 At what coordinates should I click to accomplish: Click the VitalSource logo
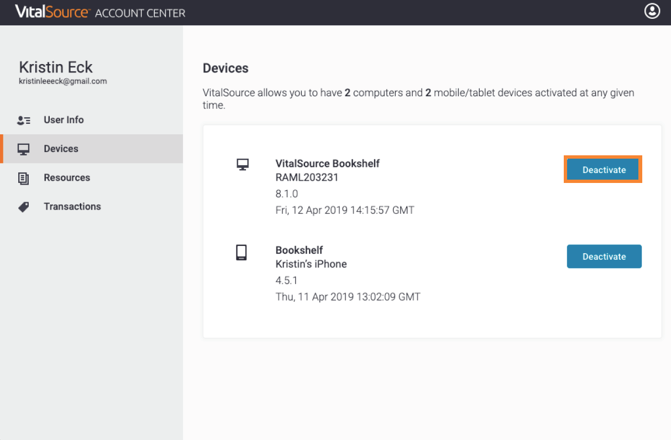click(52, 12)
